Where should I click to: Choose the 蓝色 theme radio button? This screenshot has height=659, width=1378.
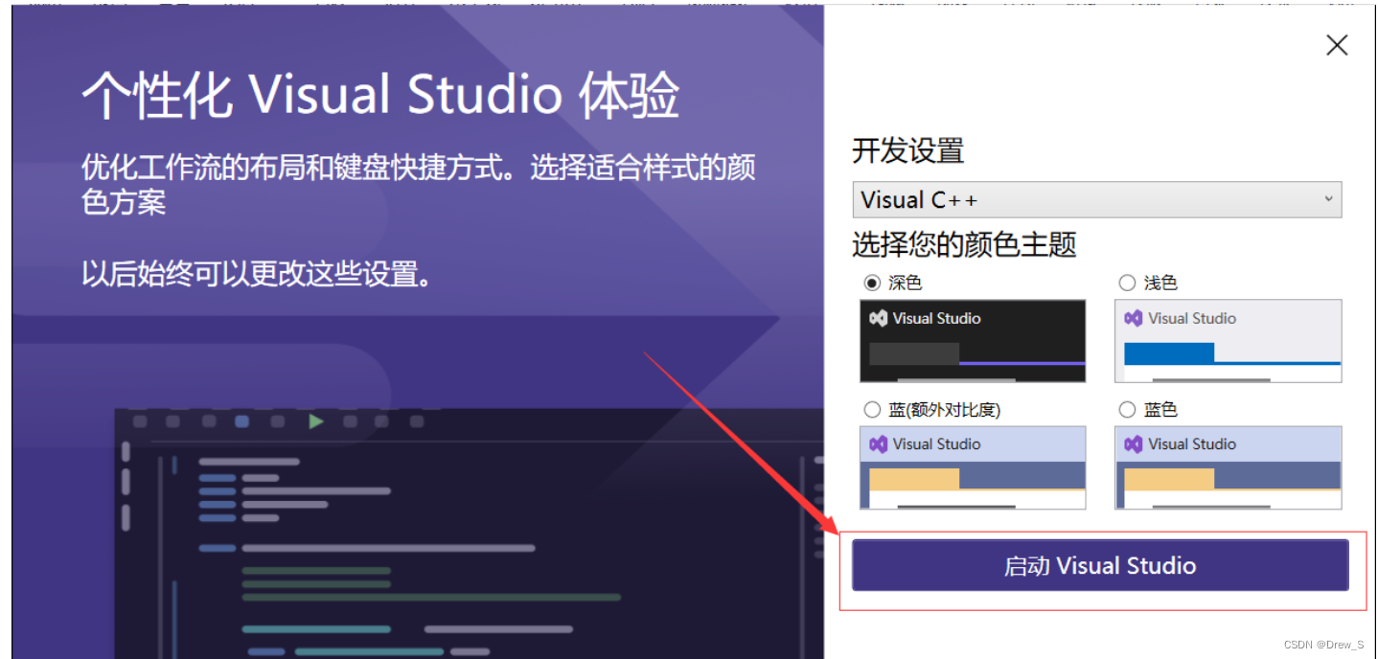pyautogui.click(x=1127, y=409)
